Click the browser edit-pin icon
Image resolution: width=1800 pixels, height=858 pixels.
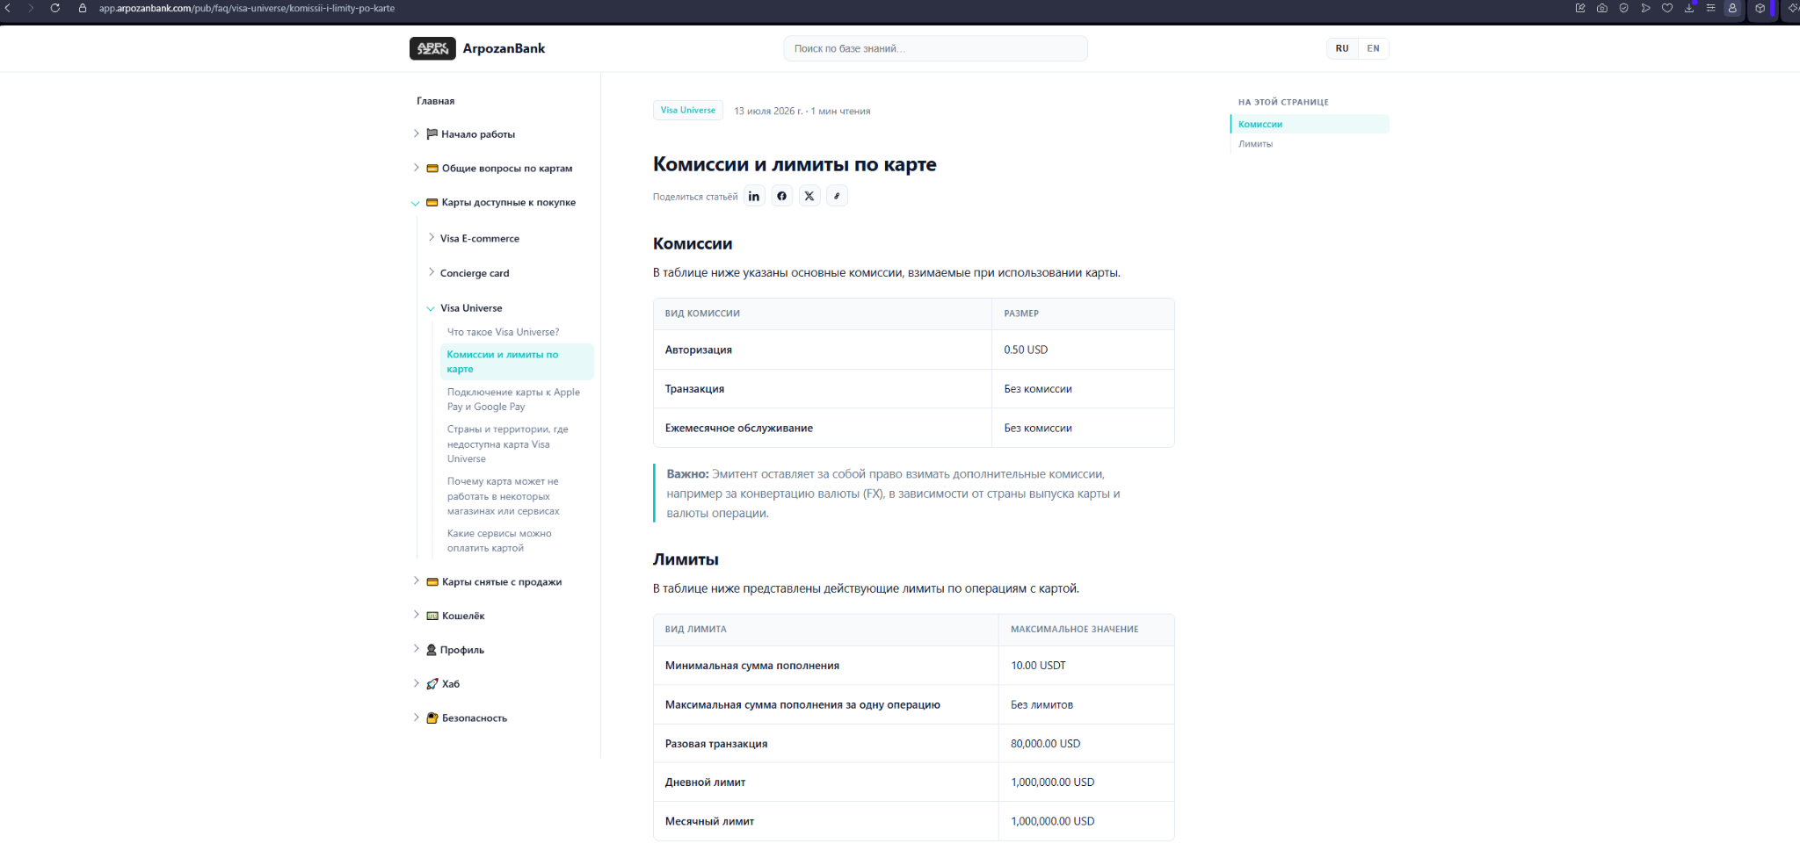pos(1580,8)
